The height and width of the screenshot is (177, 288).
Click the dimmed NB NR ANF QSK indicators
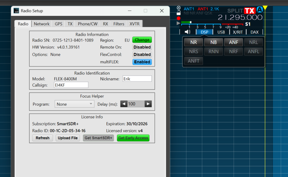point(198,13)
